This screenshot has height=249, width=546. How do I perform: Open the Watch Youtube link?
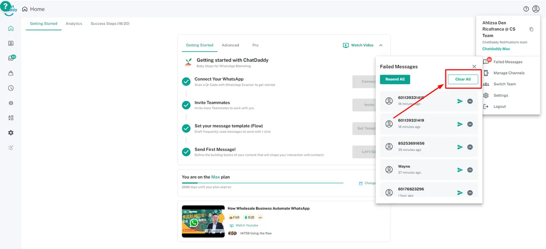pyautogui.click(x=247, y=226)
